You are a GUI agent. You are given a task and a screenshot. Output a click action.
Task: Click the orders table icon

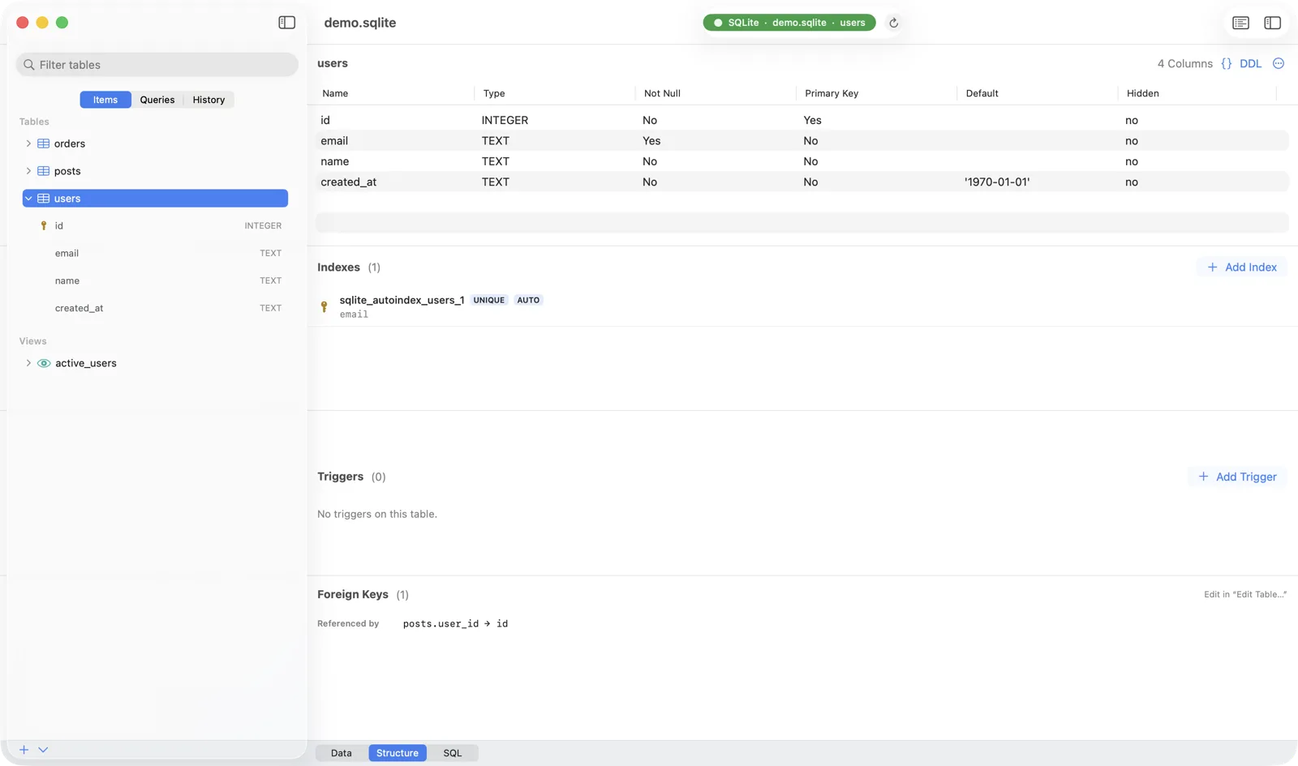click(x=44, y=143)
